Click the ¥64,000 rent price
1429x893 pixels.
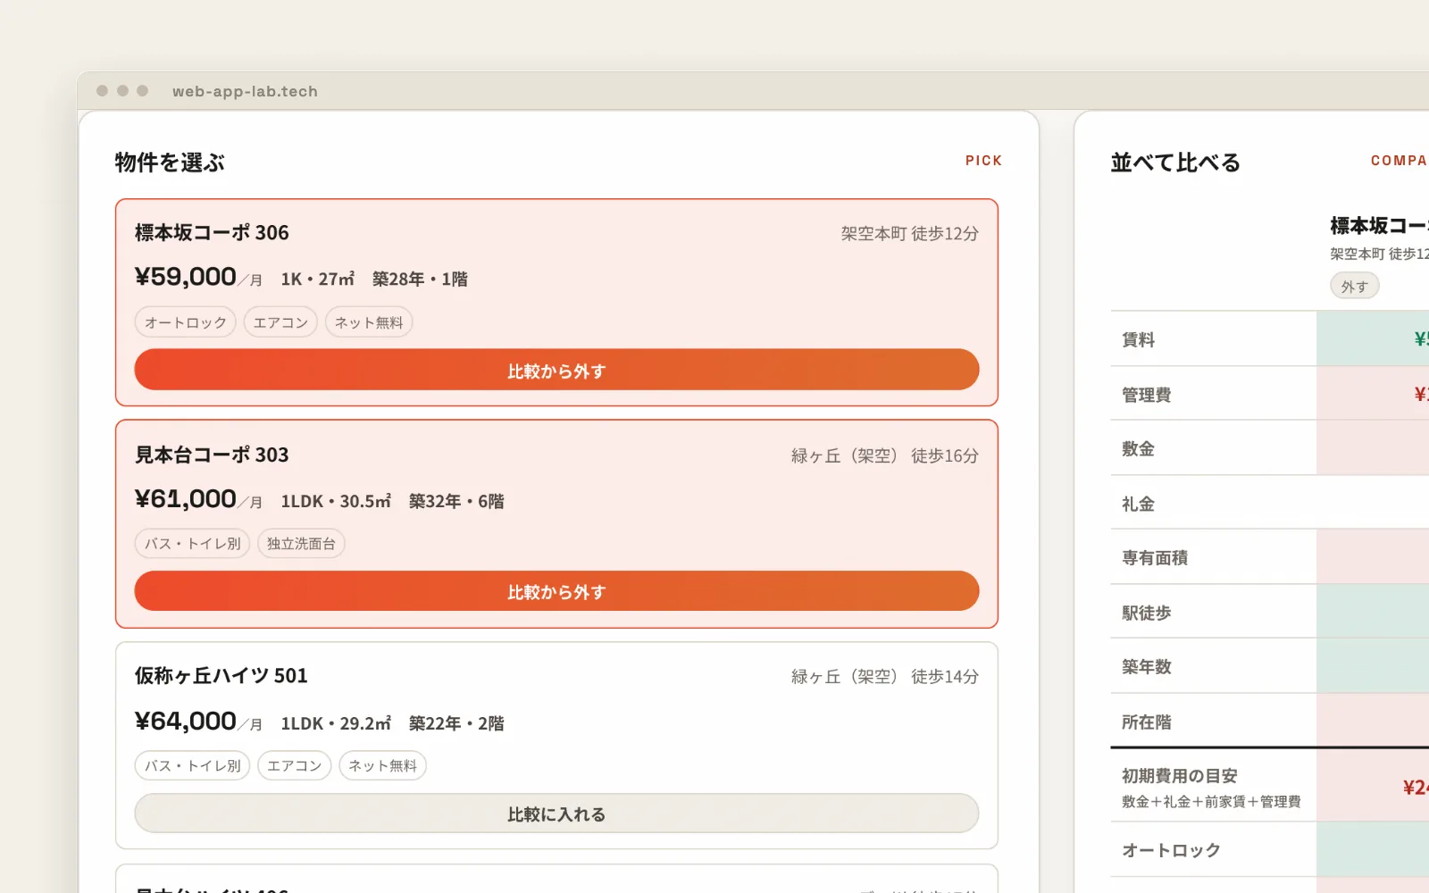click(x=186, y=722)
